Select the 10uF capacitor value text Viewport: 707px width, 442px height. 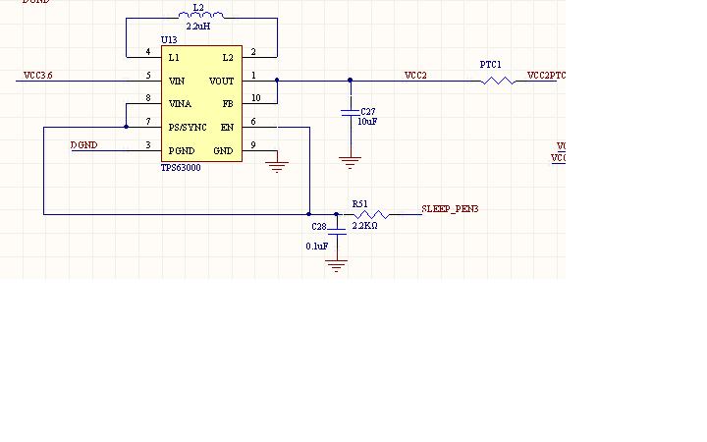tap(367, 122)
